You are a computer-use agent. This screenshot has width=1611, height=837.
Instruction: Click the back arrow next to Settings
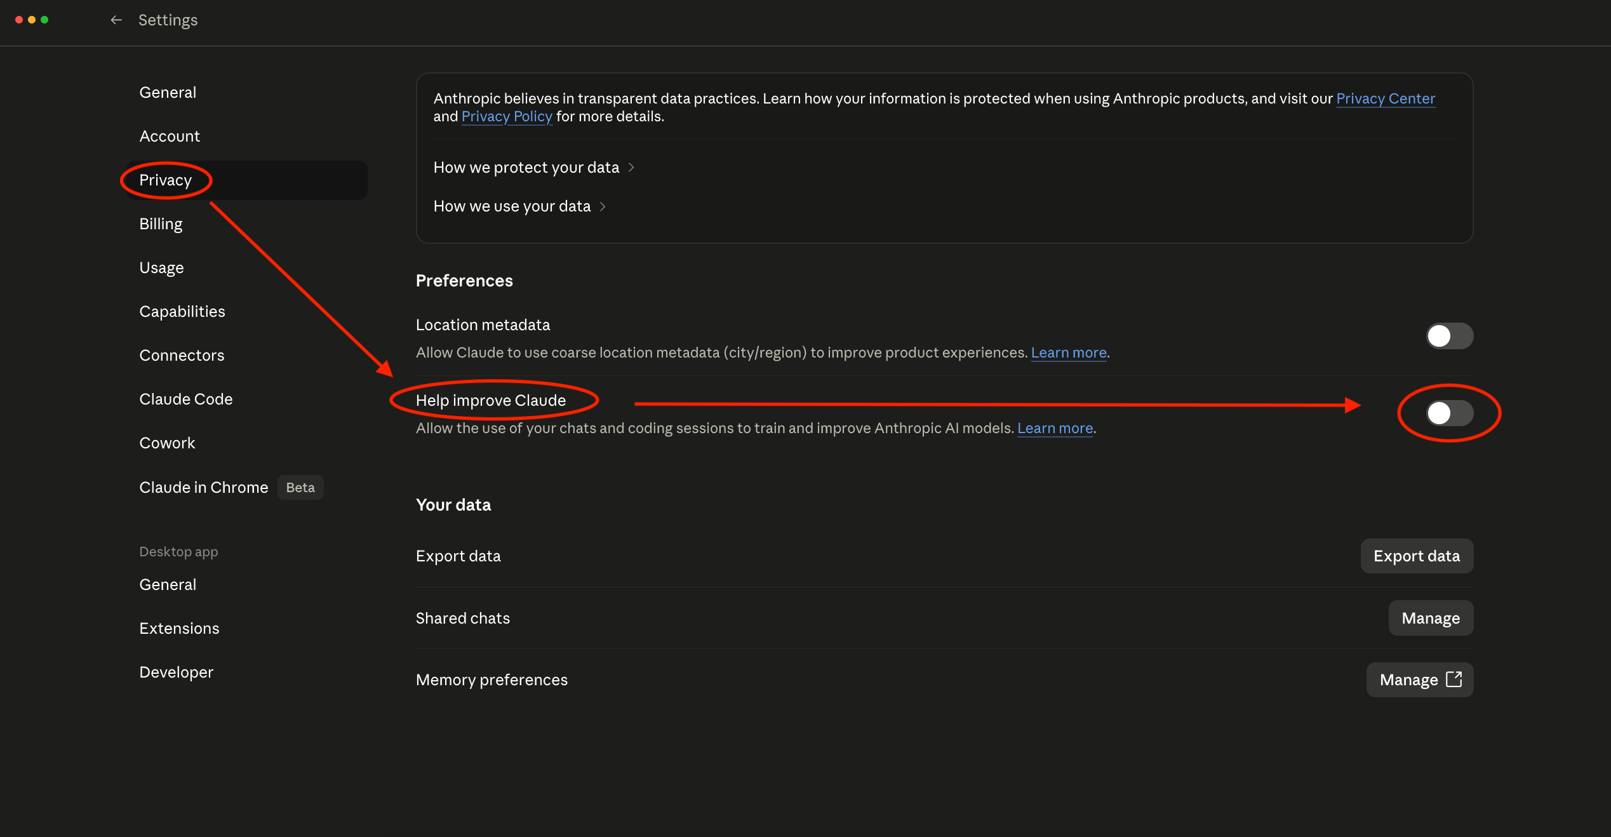(116, 20)
